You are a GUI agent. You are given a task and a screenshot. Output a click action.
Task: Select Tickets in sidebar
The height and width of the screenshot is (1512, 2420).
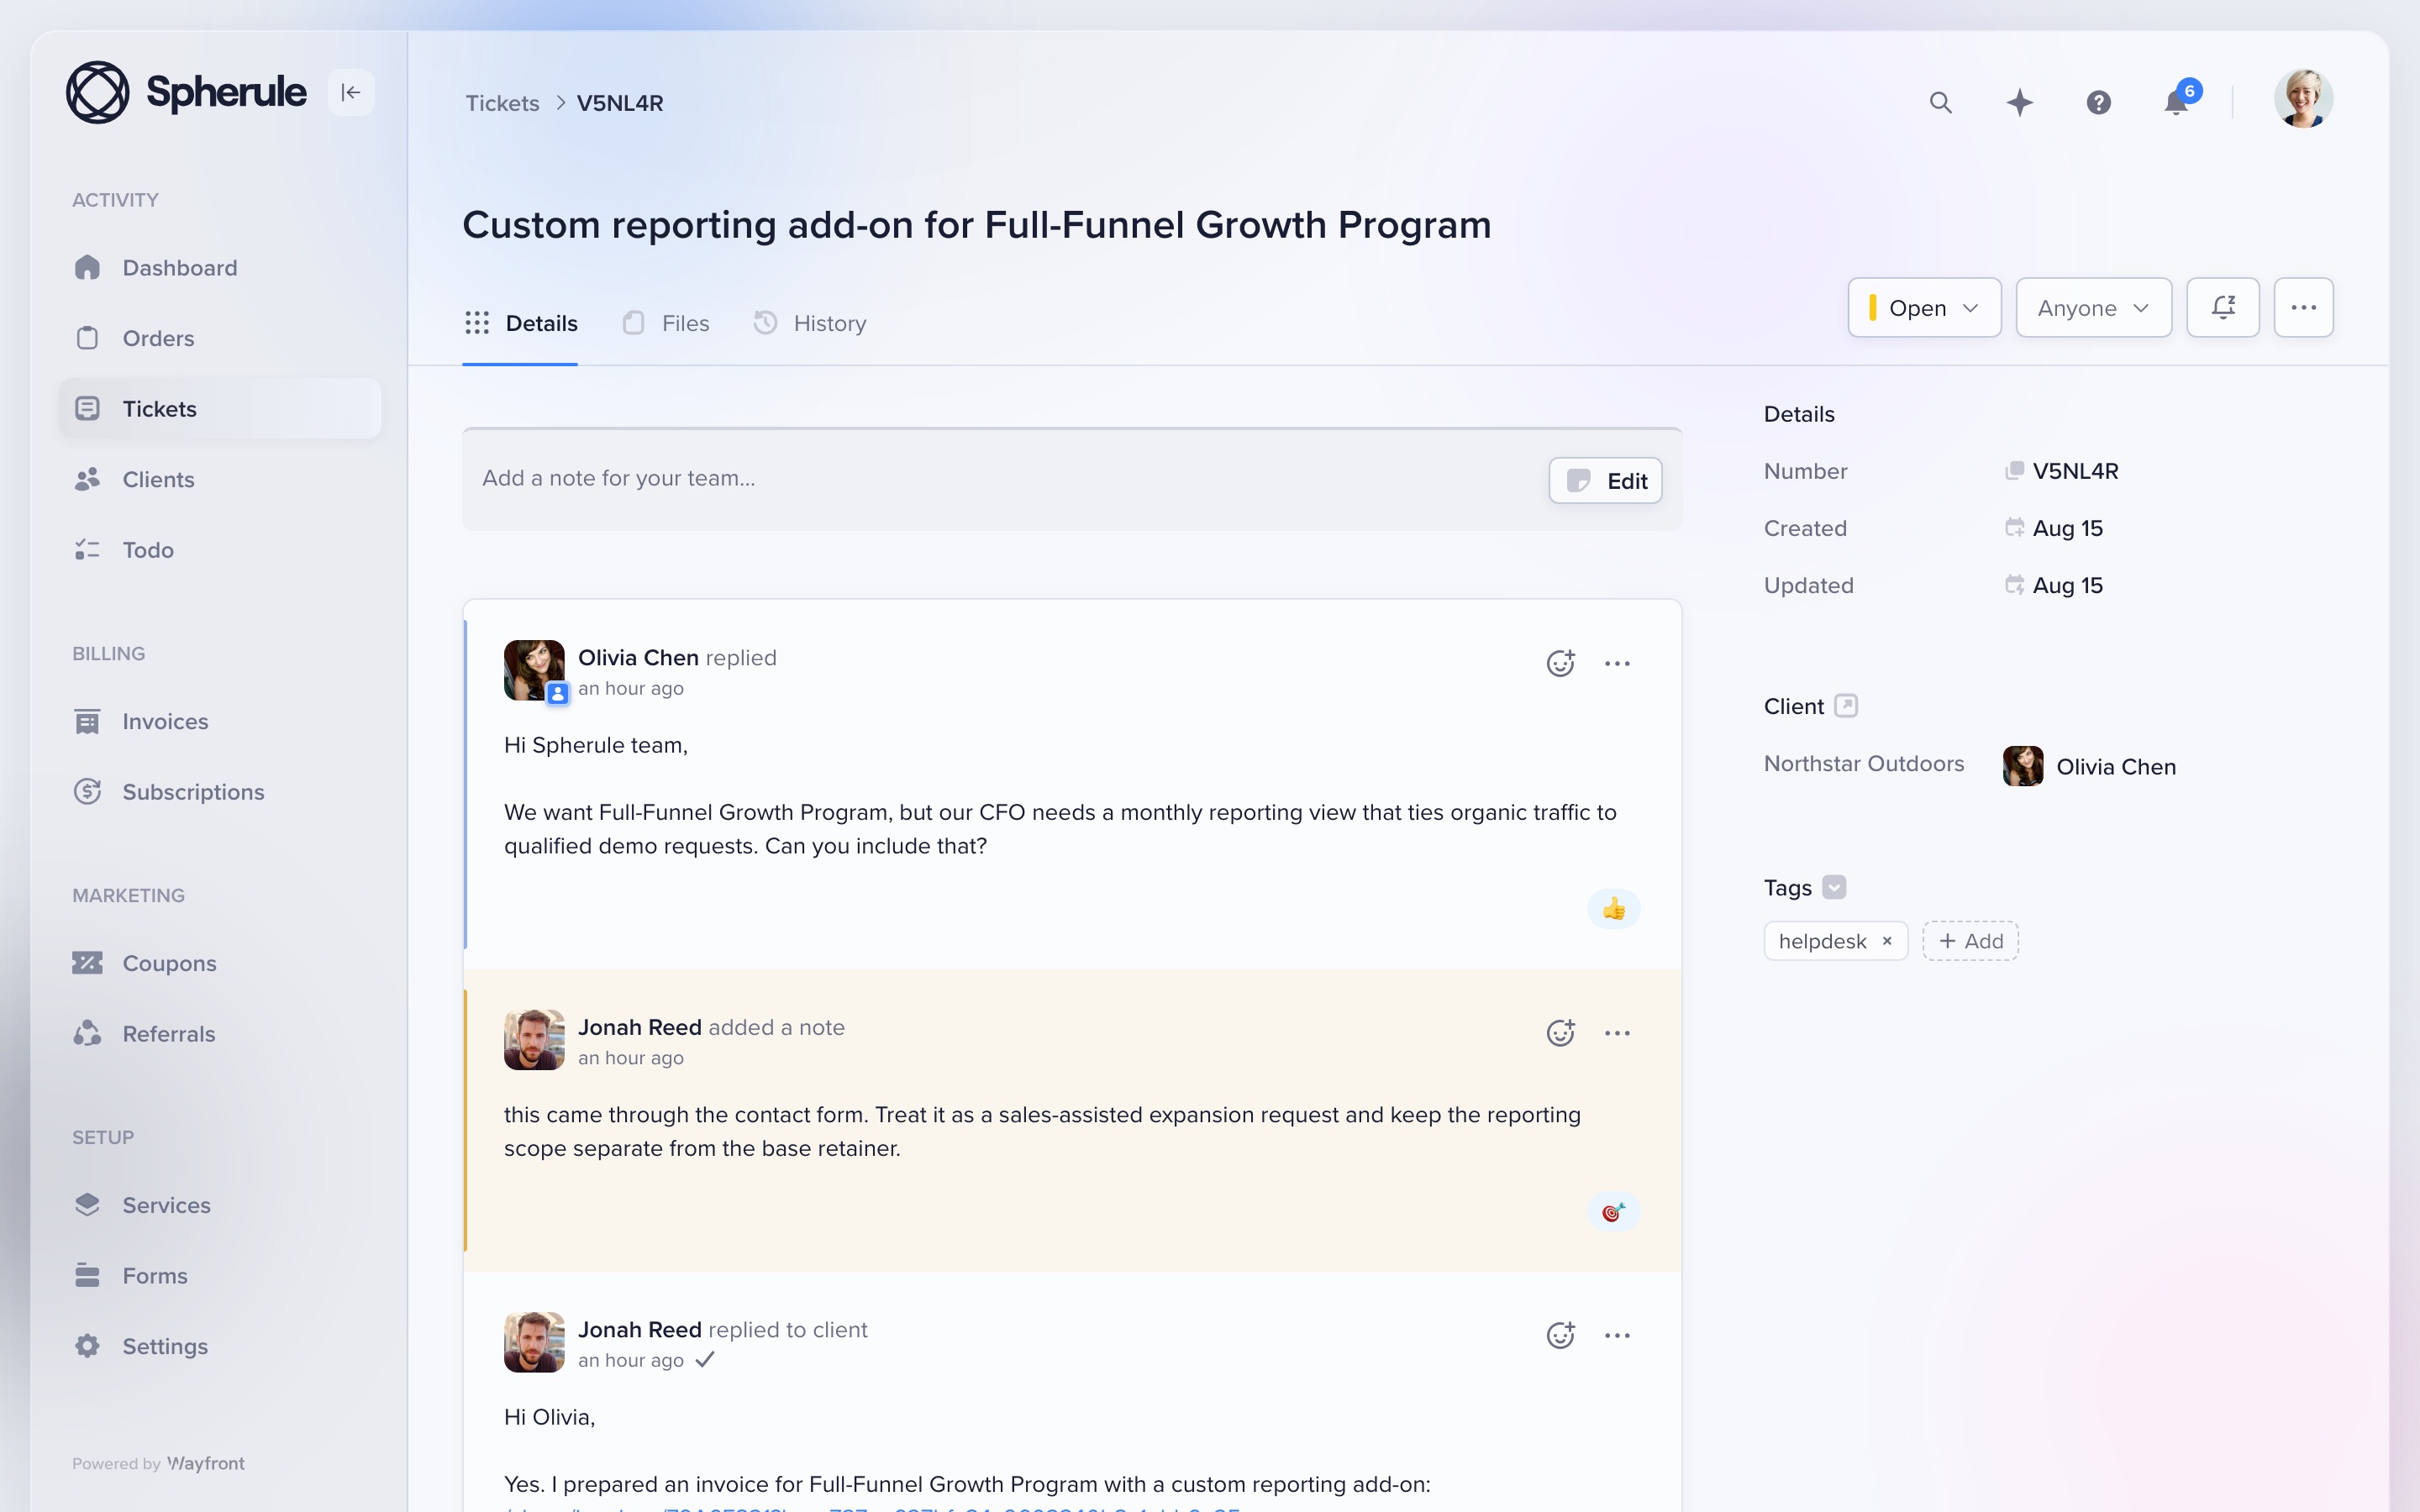[220, 408]
